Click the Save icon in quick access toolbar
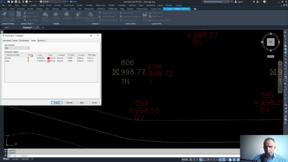The width and height of the screenshot is (288, 162). (16, 2)
